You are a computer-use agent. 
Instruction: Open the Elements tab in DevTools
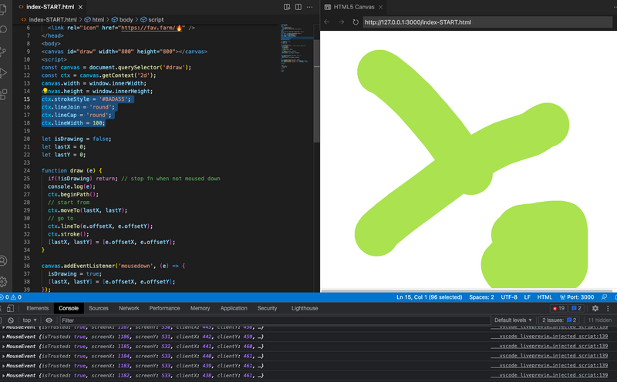(38, 308)
